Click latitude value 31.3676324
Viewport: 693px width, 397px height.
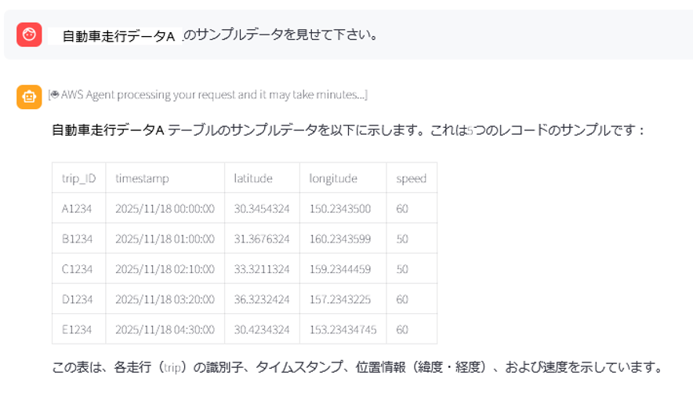click(262, 239)
